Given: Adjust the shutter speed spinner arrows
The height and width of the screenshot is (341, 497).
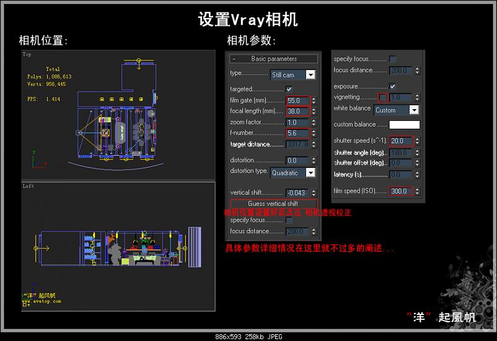Looking at the screenshot, I should click(x=417, y=141).
